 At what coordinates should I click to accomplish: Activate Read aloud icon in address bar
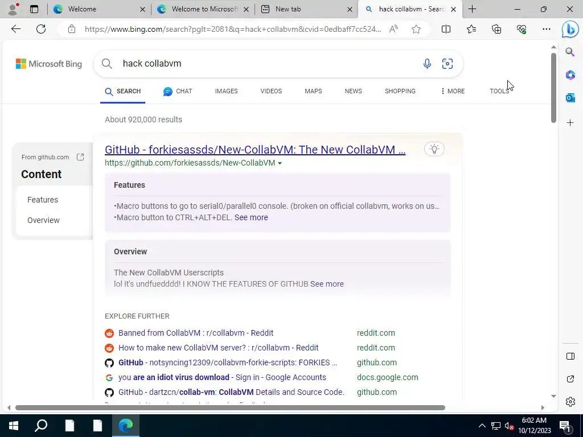click(393, 29)
